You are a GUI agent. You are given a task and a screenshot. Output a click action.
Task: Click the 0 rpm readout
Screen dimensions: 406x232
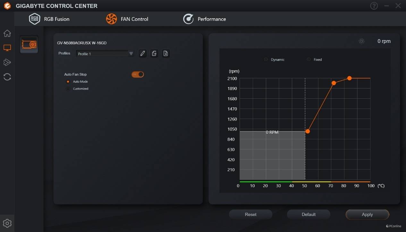pos(384,41)
